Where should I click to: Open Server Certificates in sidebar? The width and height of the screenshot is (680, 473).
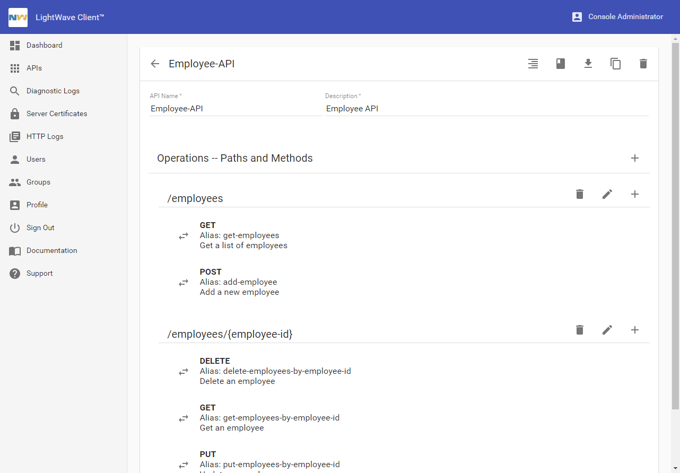[x=56, y=114]
